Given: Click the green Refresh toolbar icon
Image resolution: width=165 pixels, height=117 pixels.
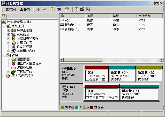Looking at the screenshot, I should tap(76, 9).
